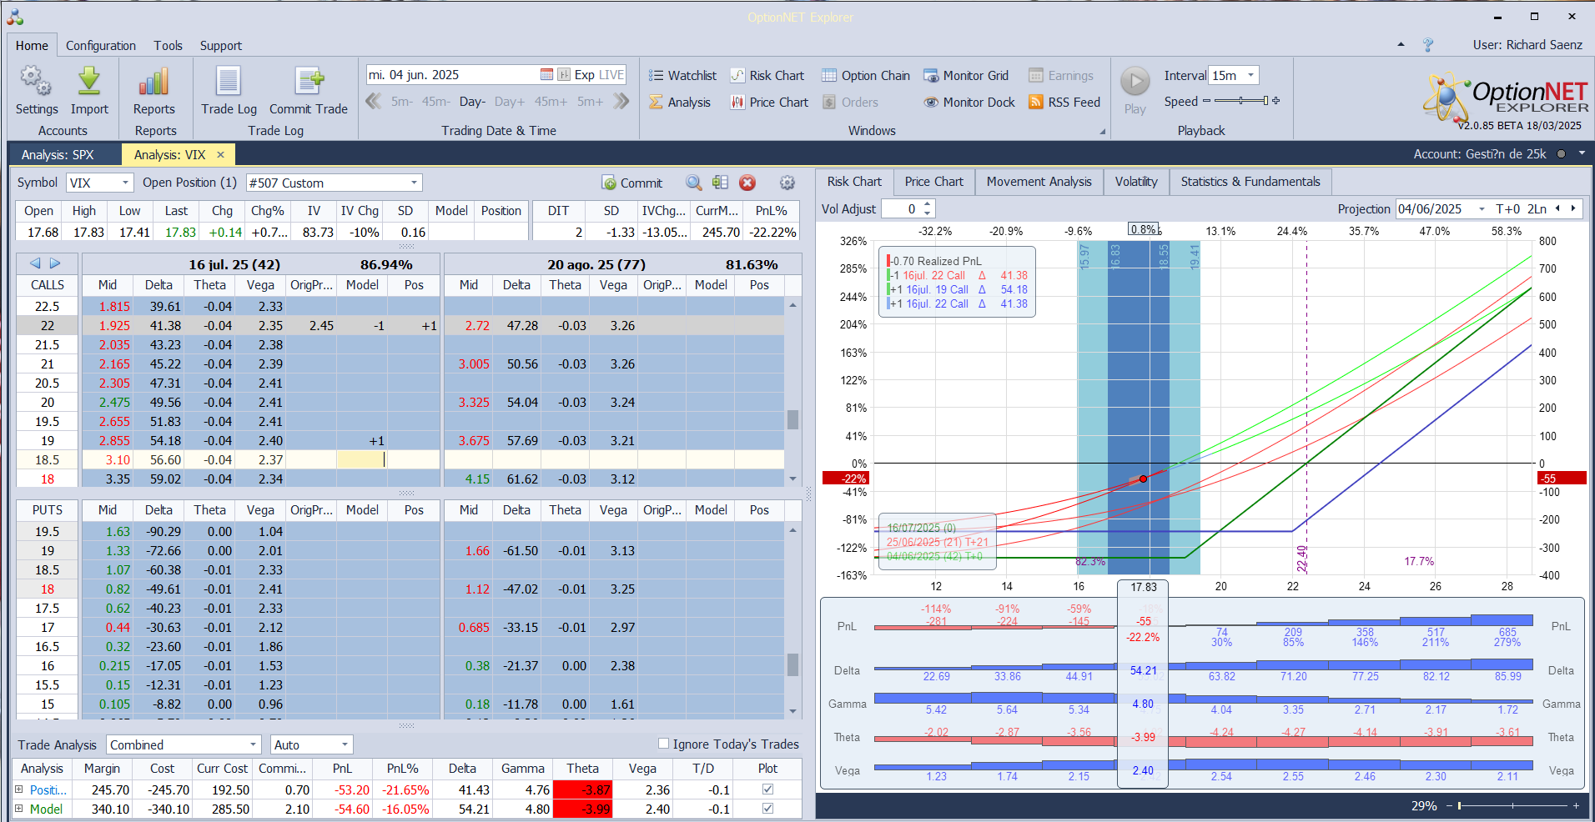Screen dimensions: 1595x822
Task: Click the Play button in Playback
Action: click(x=1135, y=82)
